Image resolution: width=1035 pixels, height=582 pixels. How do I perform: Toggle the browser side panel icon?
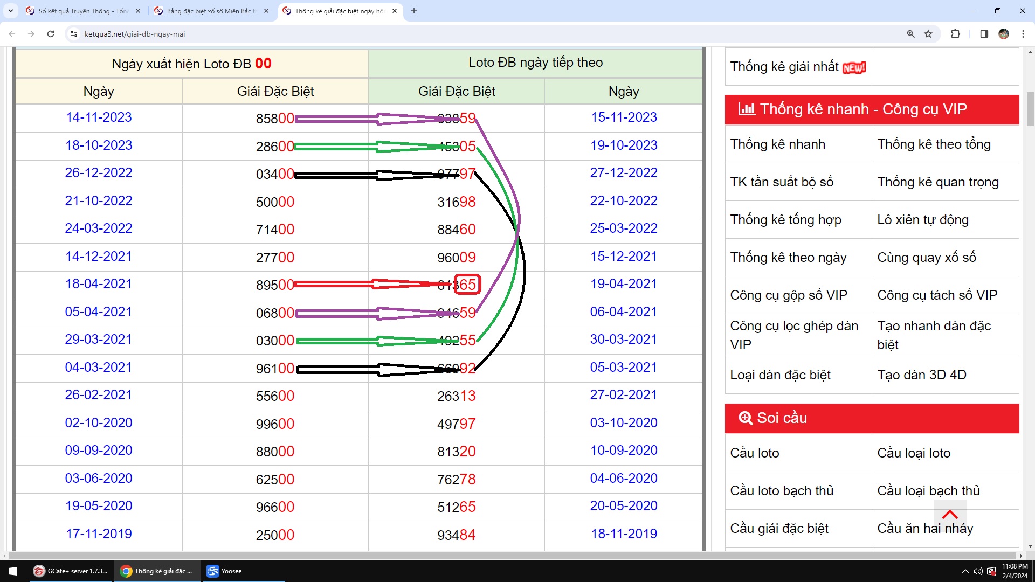(x=984, y=34)
